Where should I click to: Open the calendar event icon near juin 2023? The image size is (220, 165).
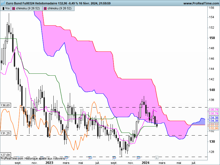tap(90, 158)
